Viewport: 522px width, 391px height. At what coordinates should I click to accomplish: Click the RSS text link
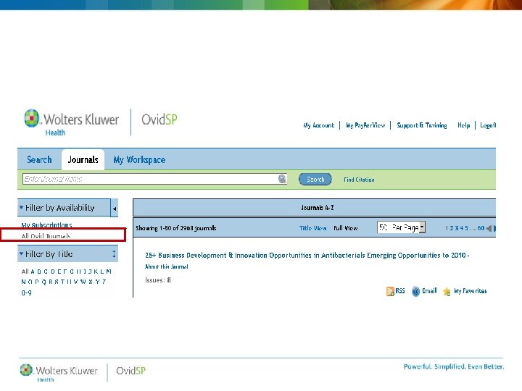tap(400, 291)
